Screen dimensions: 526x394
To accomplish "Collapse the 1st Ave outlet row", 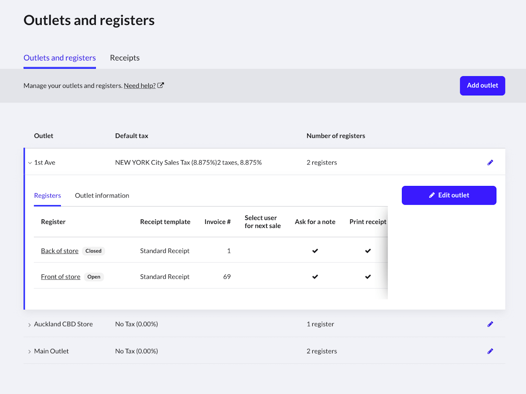I will [x=30, y=163].
